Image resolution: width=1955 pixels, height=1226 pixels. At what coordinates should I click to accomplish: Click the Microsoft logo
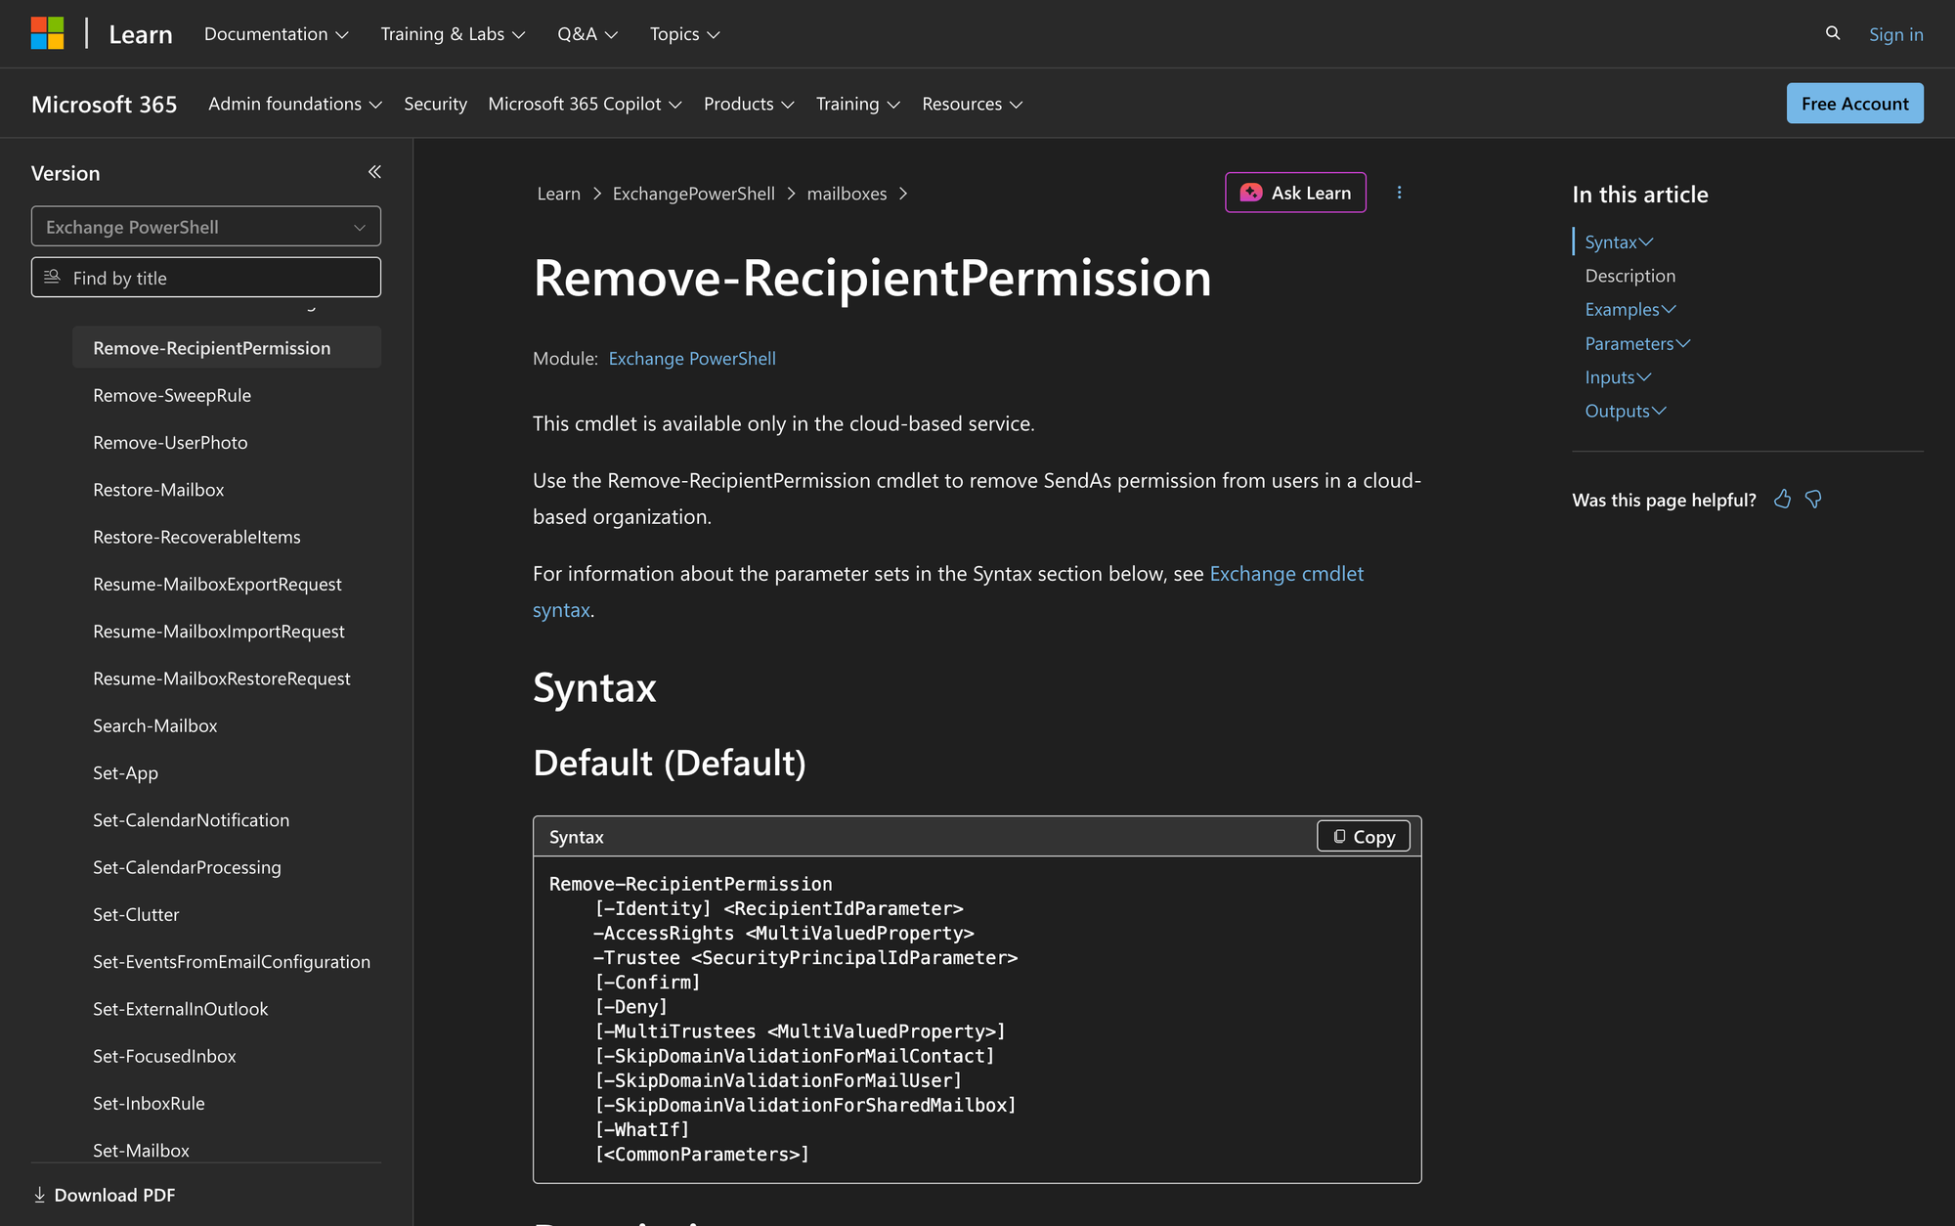(47, 33)
